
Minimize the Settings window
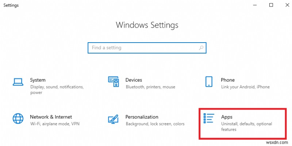pos(254,5)
